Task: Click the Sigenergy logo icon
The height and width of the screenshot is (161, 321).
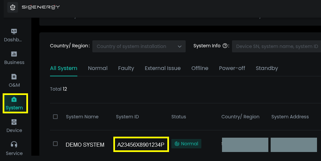Action: 13,7
